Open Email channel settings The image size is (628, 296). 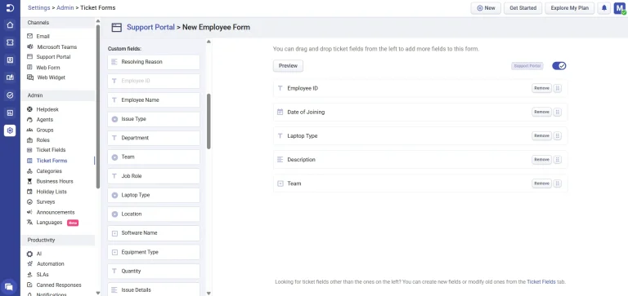[43, 37]
